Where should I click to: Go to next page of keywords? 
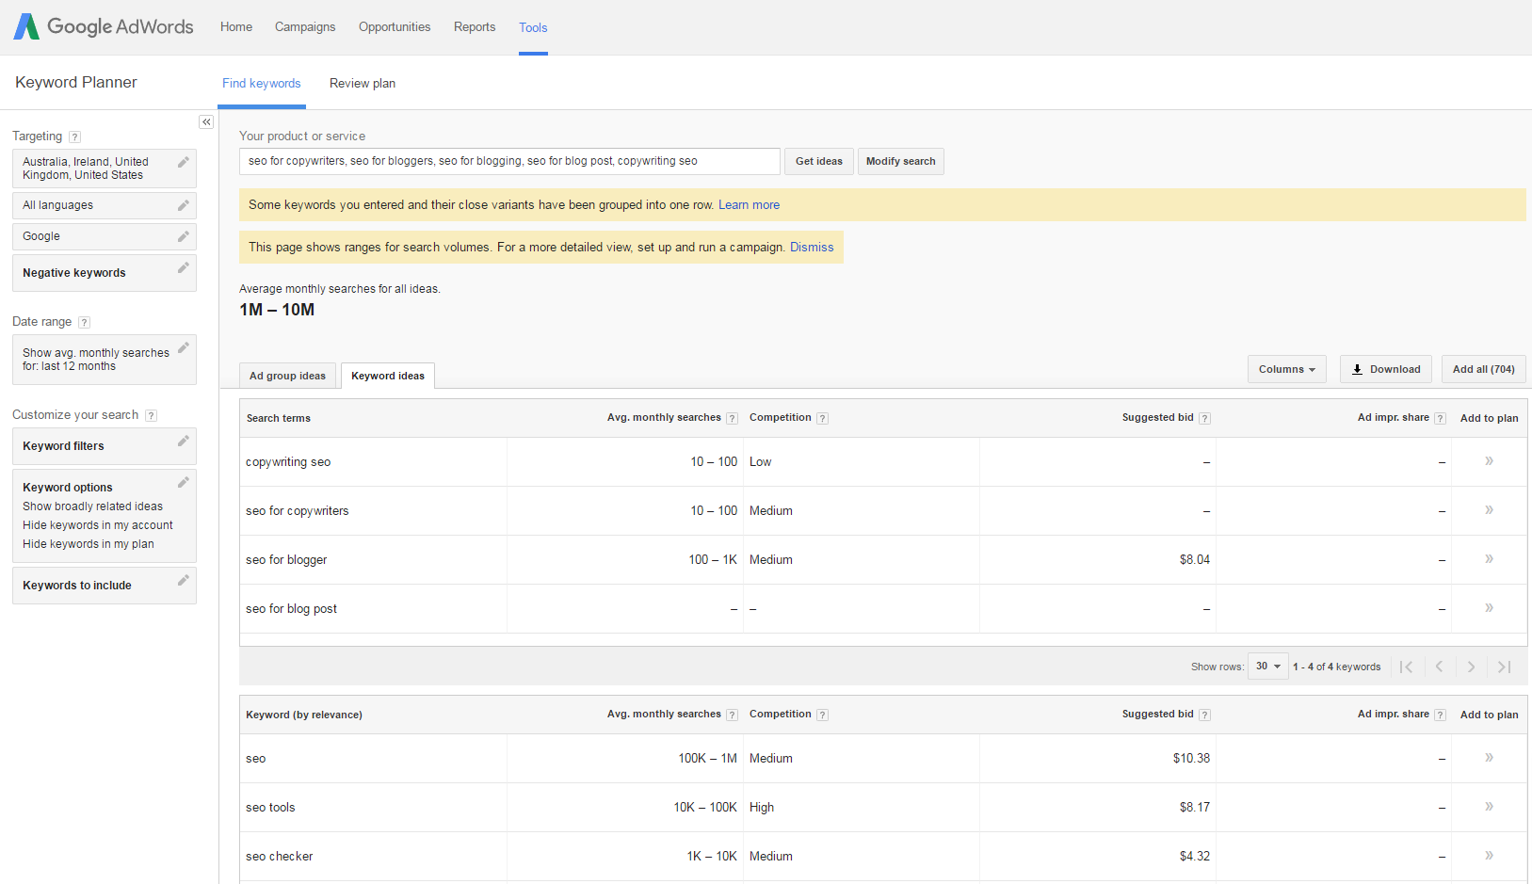tap(1471, 667)
